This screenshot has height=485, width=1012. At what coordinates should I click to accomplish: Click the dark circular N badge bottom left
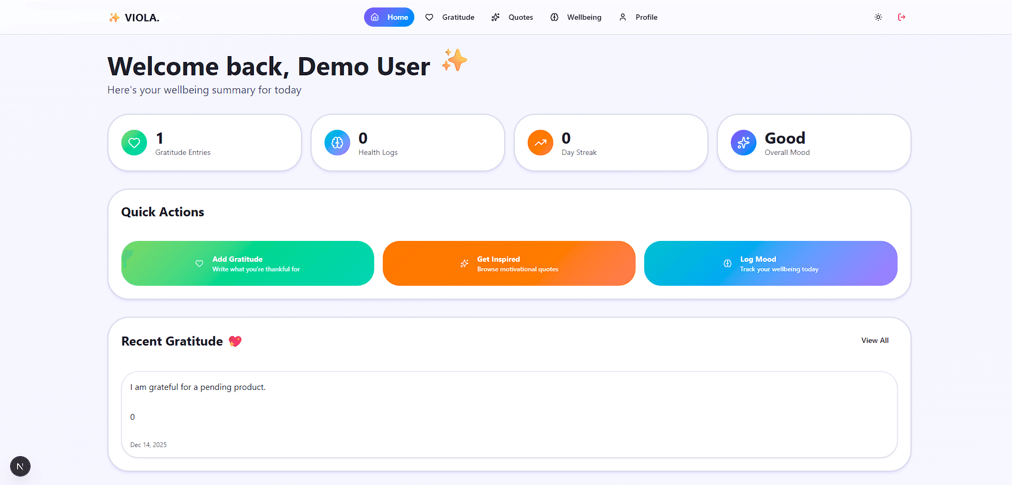pyautogui.click(x=20, y=466)
